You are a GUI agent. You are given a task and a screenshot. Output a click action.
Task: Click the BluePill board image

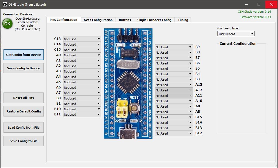click(x=128, y=83)
